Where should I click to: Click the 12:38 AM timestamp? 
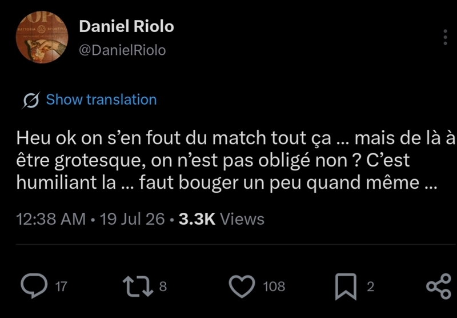[51, 219]
